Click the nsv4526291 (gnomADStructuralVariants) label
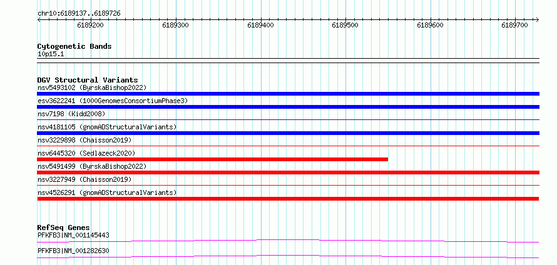This screenshot has width=557, height=265. pos(107,192)
